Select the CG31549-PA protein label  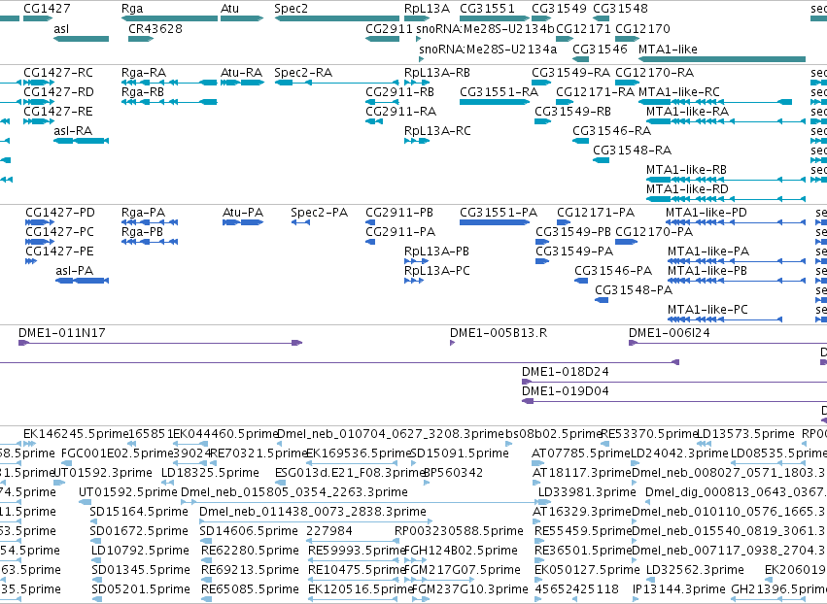pos(574,252)
